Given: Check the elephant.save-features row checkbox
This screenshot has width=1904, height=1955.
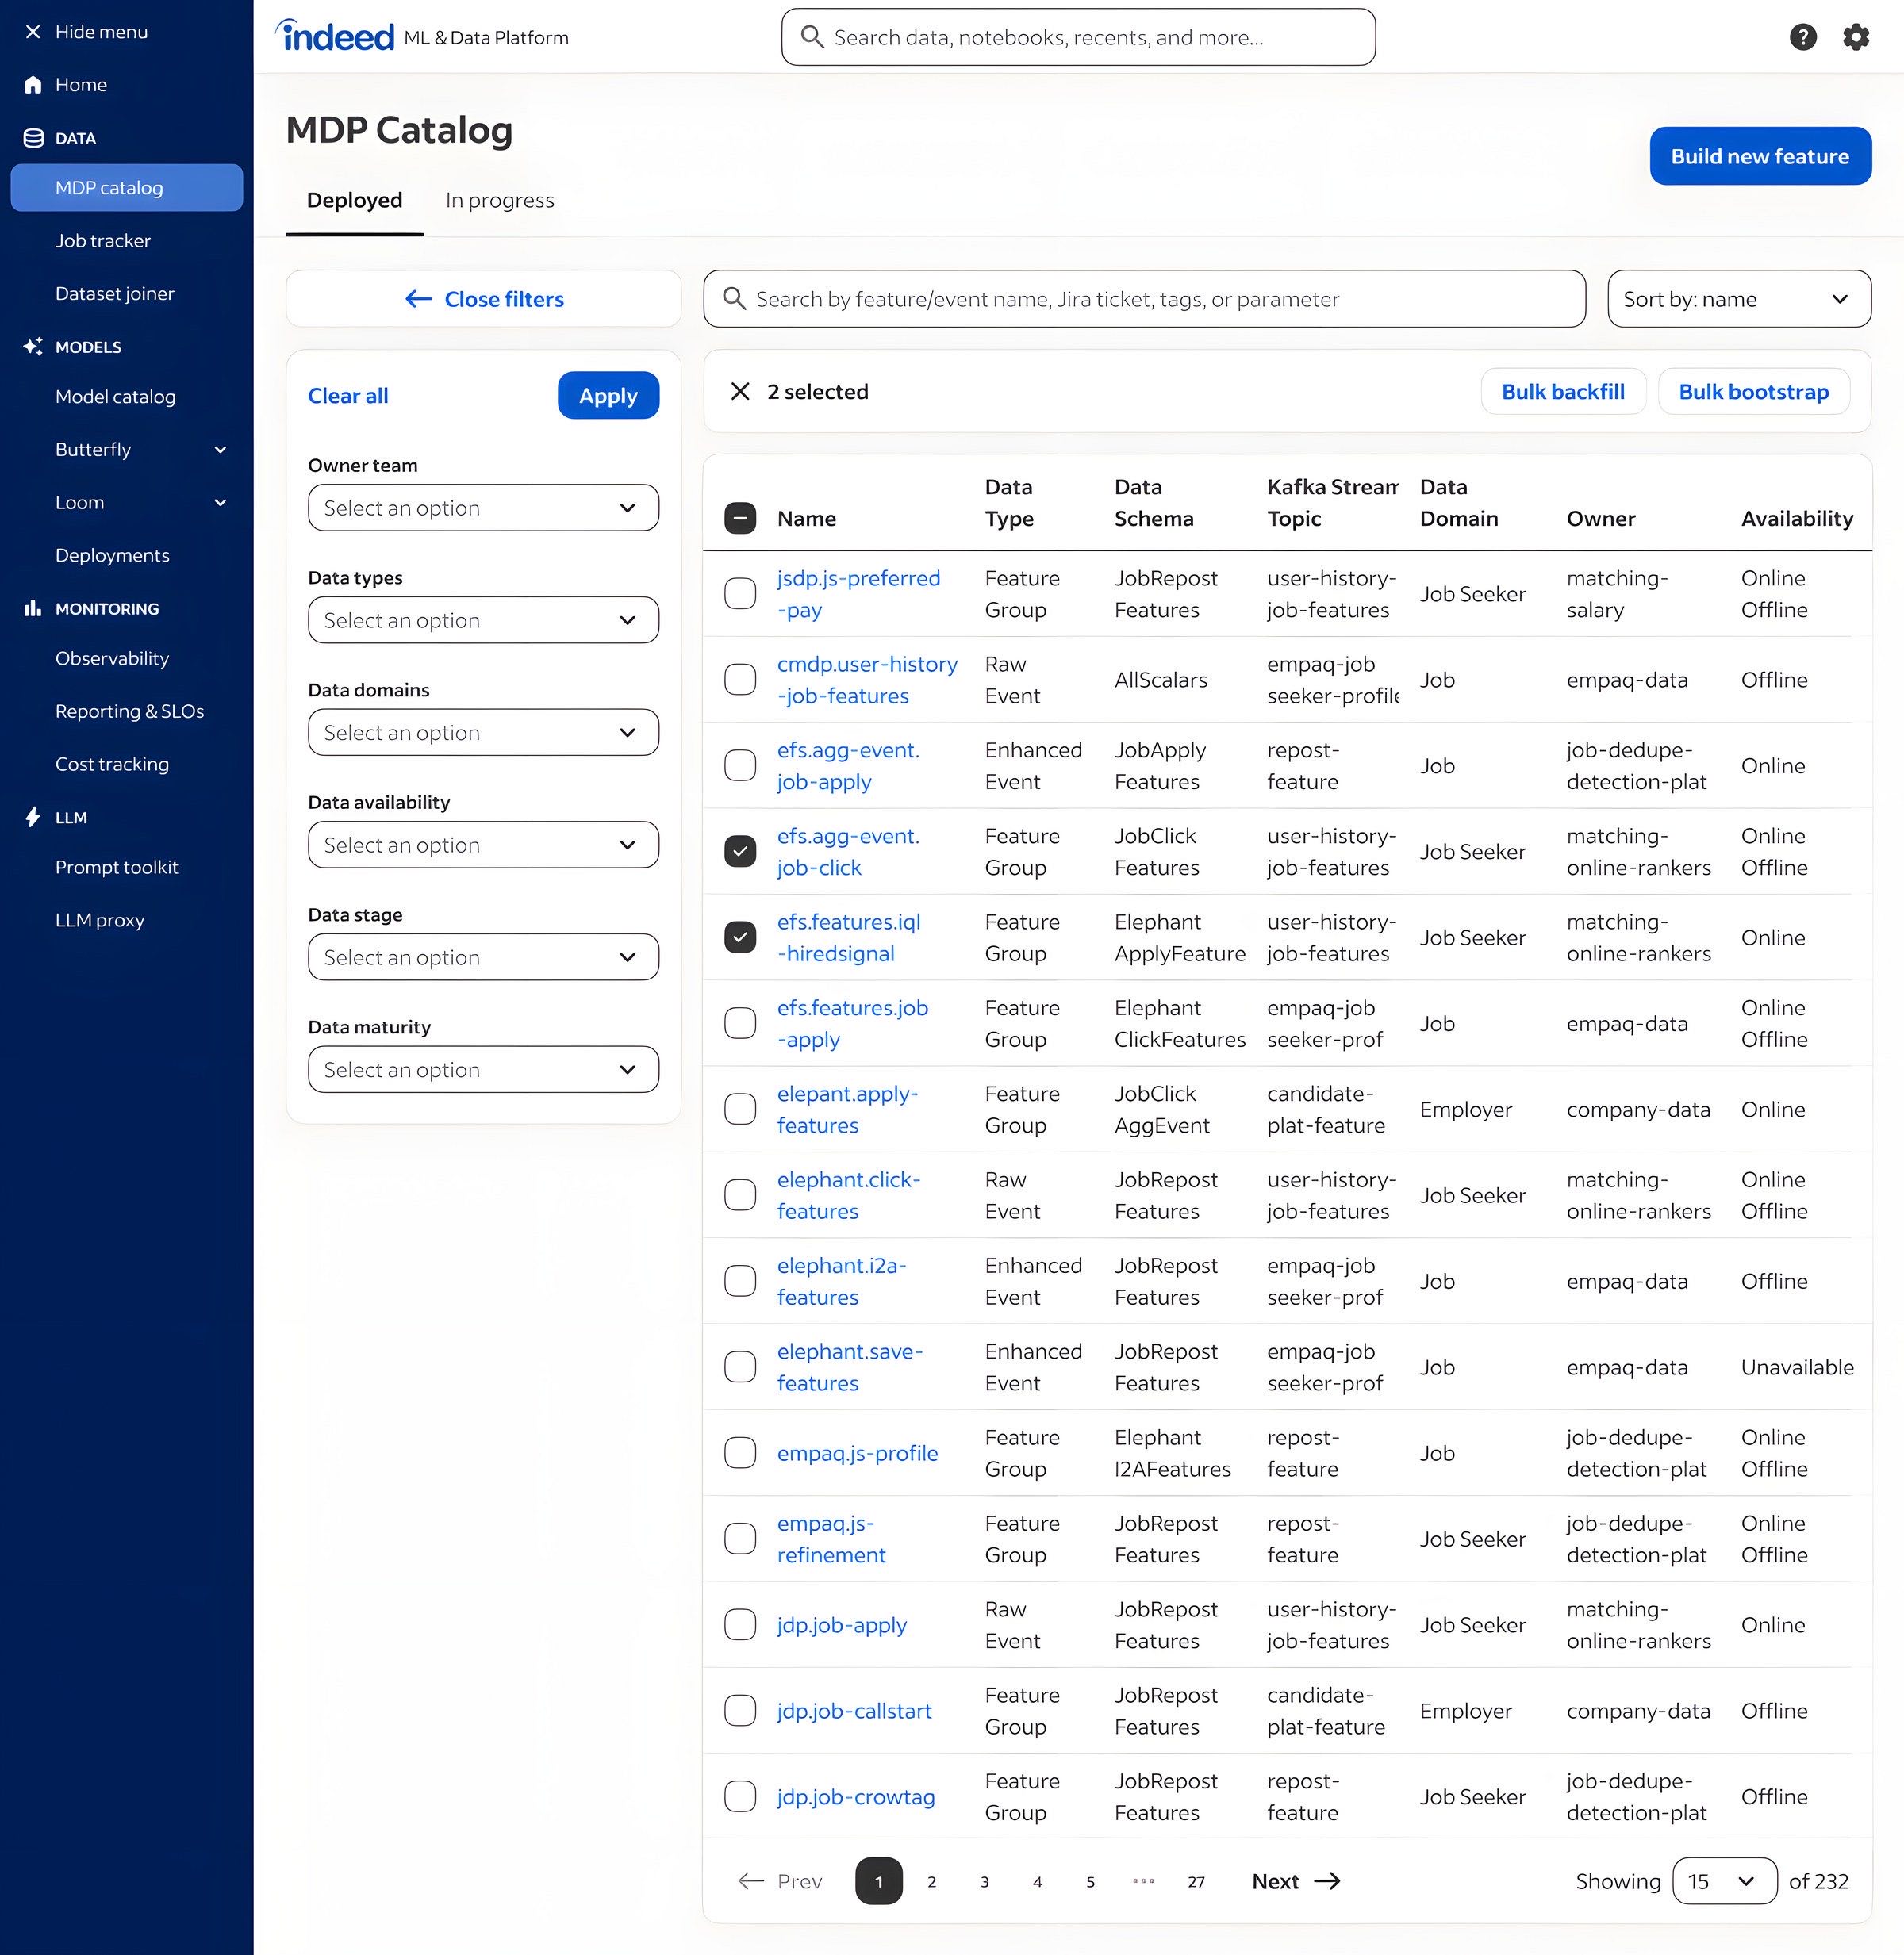Looking at the screenshot, I should coord(740,1367).
